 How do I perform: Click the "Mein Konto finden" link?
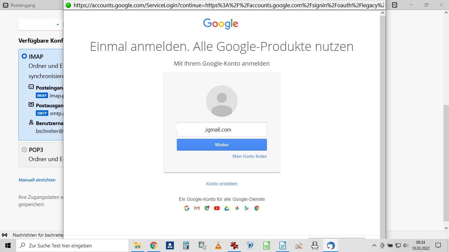point(250,157)
